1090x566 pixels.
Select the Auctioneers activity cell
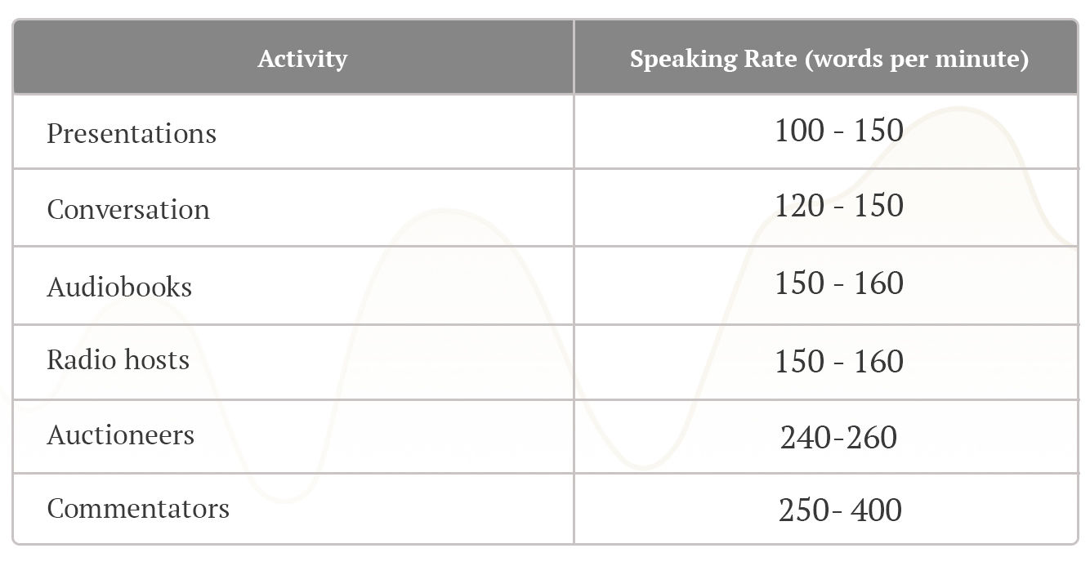(x=120, y=435)
